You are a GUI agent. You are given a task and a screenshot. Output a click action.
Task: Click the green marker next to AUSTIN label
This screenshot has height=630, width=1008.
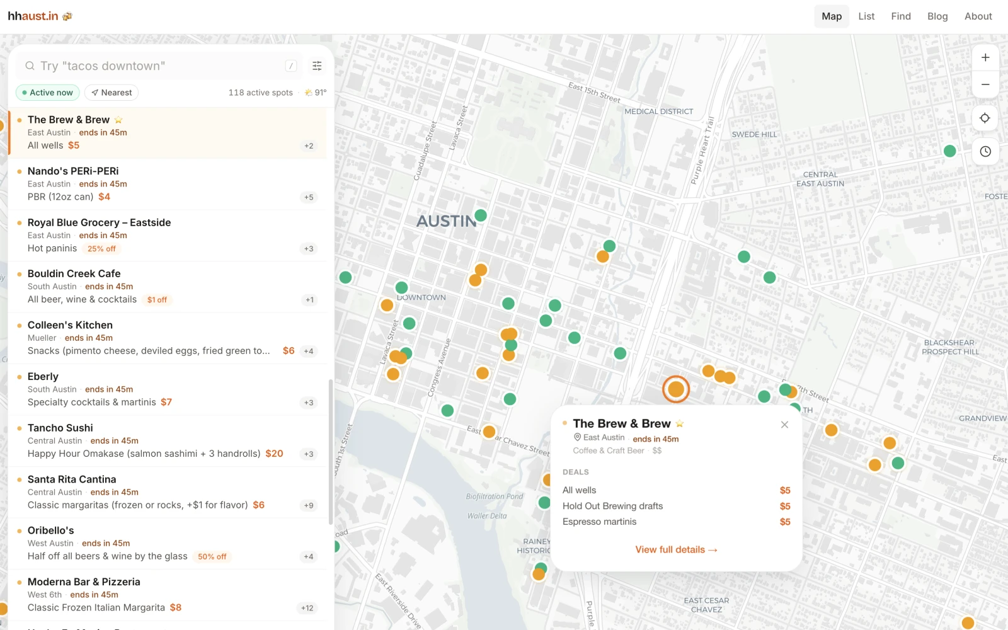(x=481, y=215)
